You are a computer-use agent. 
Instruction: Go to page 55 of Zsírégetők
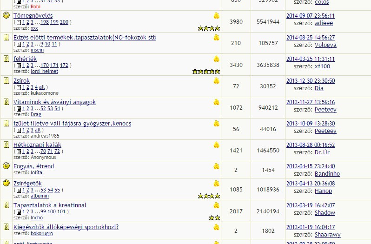[x=57, y=190]
